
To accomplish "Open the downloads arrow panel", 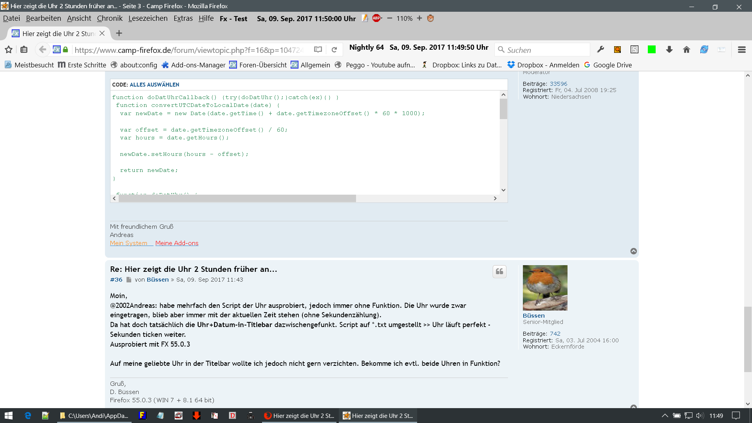I will click(x=669, y=50).
